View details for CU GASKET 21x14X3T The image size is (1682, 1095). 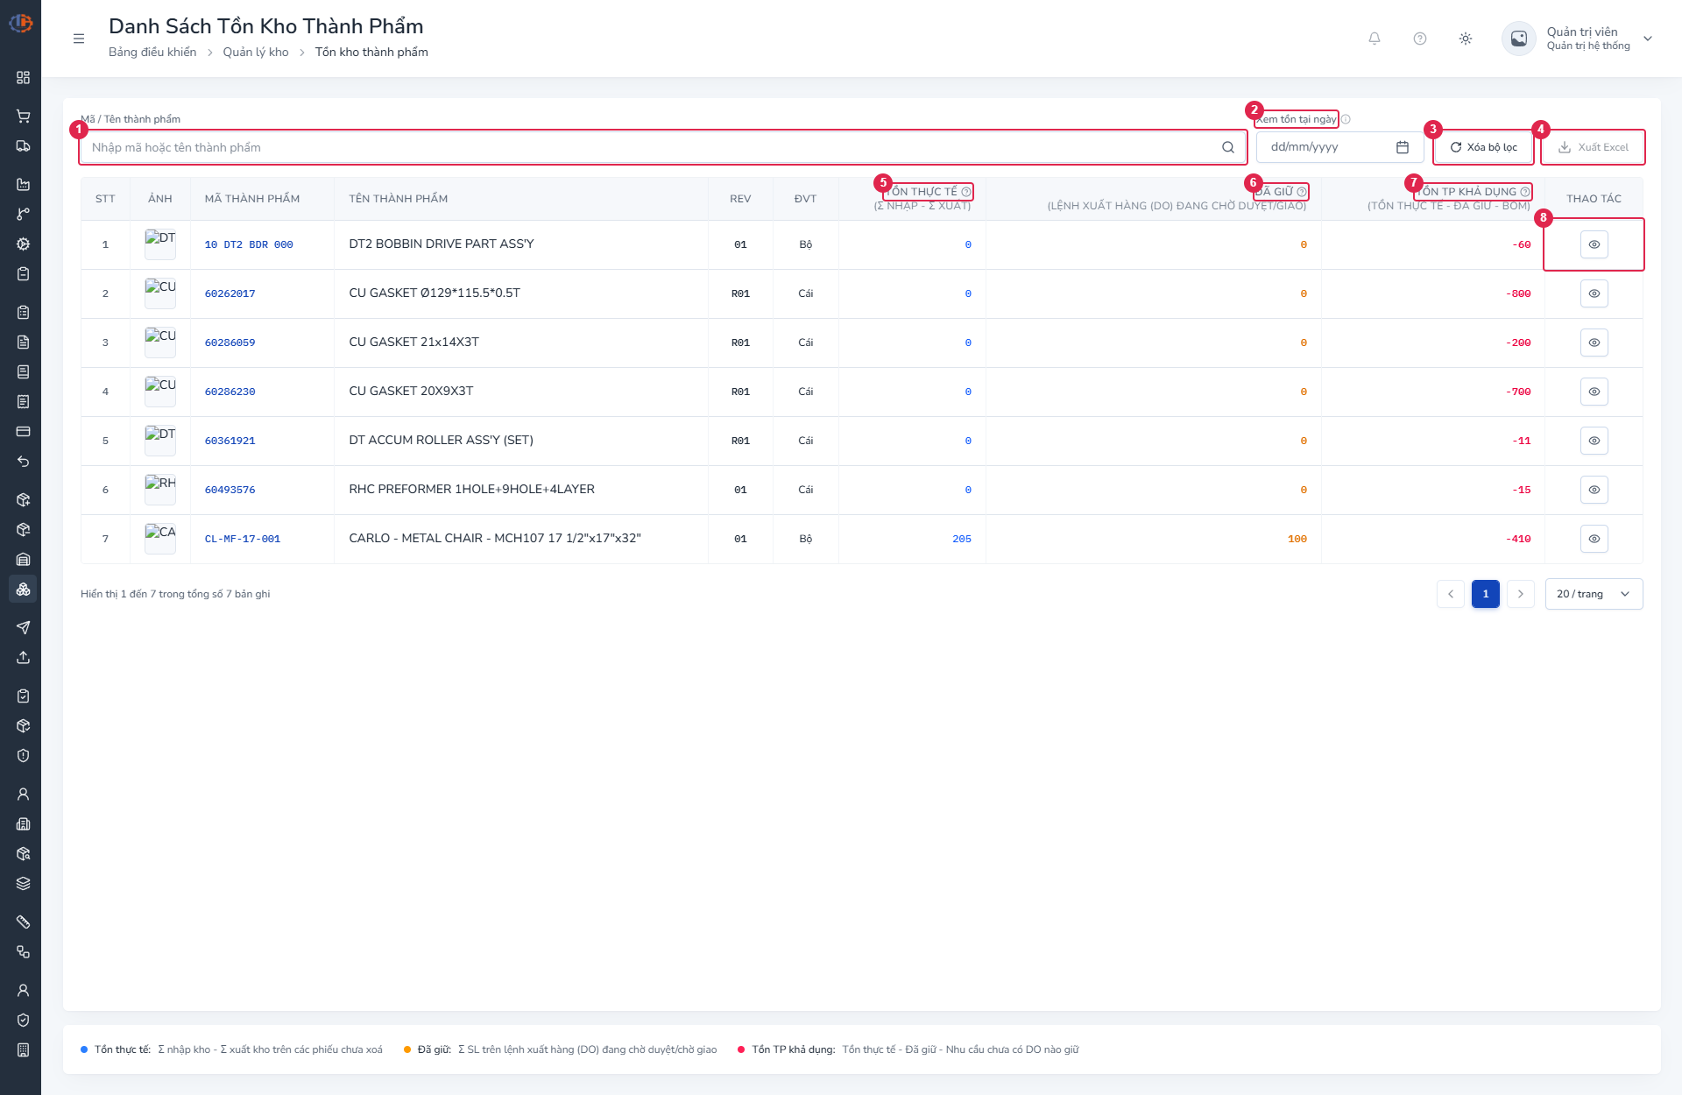[1594, 343]
